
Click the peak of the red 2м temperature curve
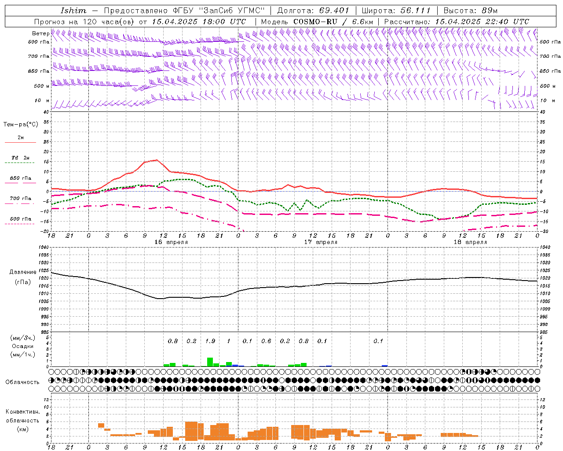[157, 160]
